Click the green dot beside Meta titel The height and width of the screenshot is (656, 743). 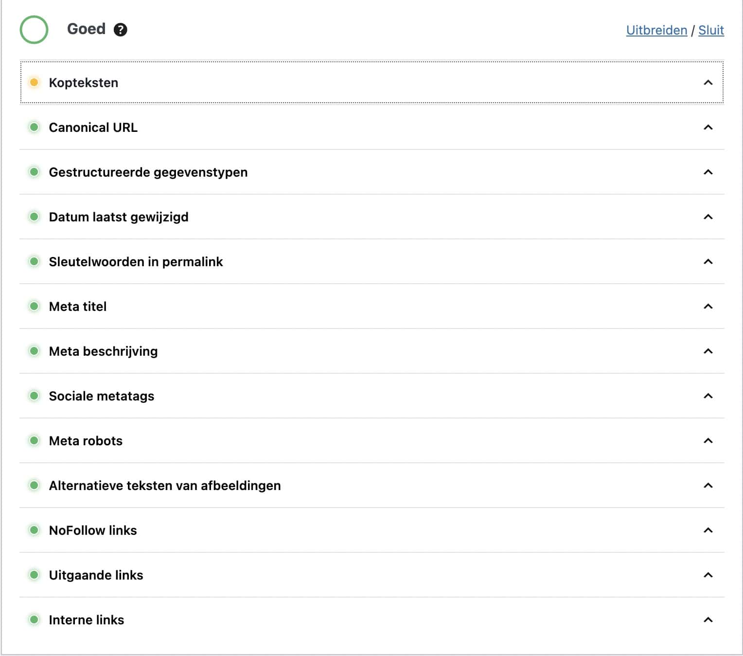34,306
